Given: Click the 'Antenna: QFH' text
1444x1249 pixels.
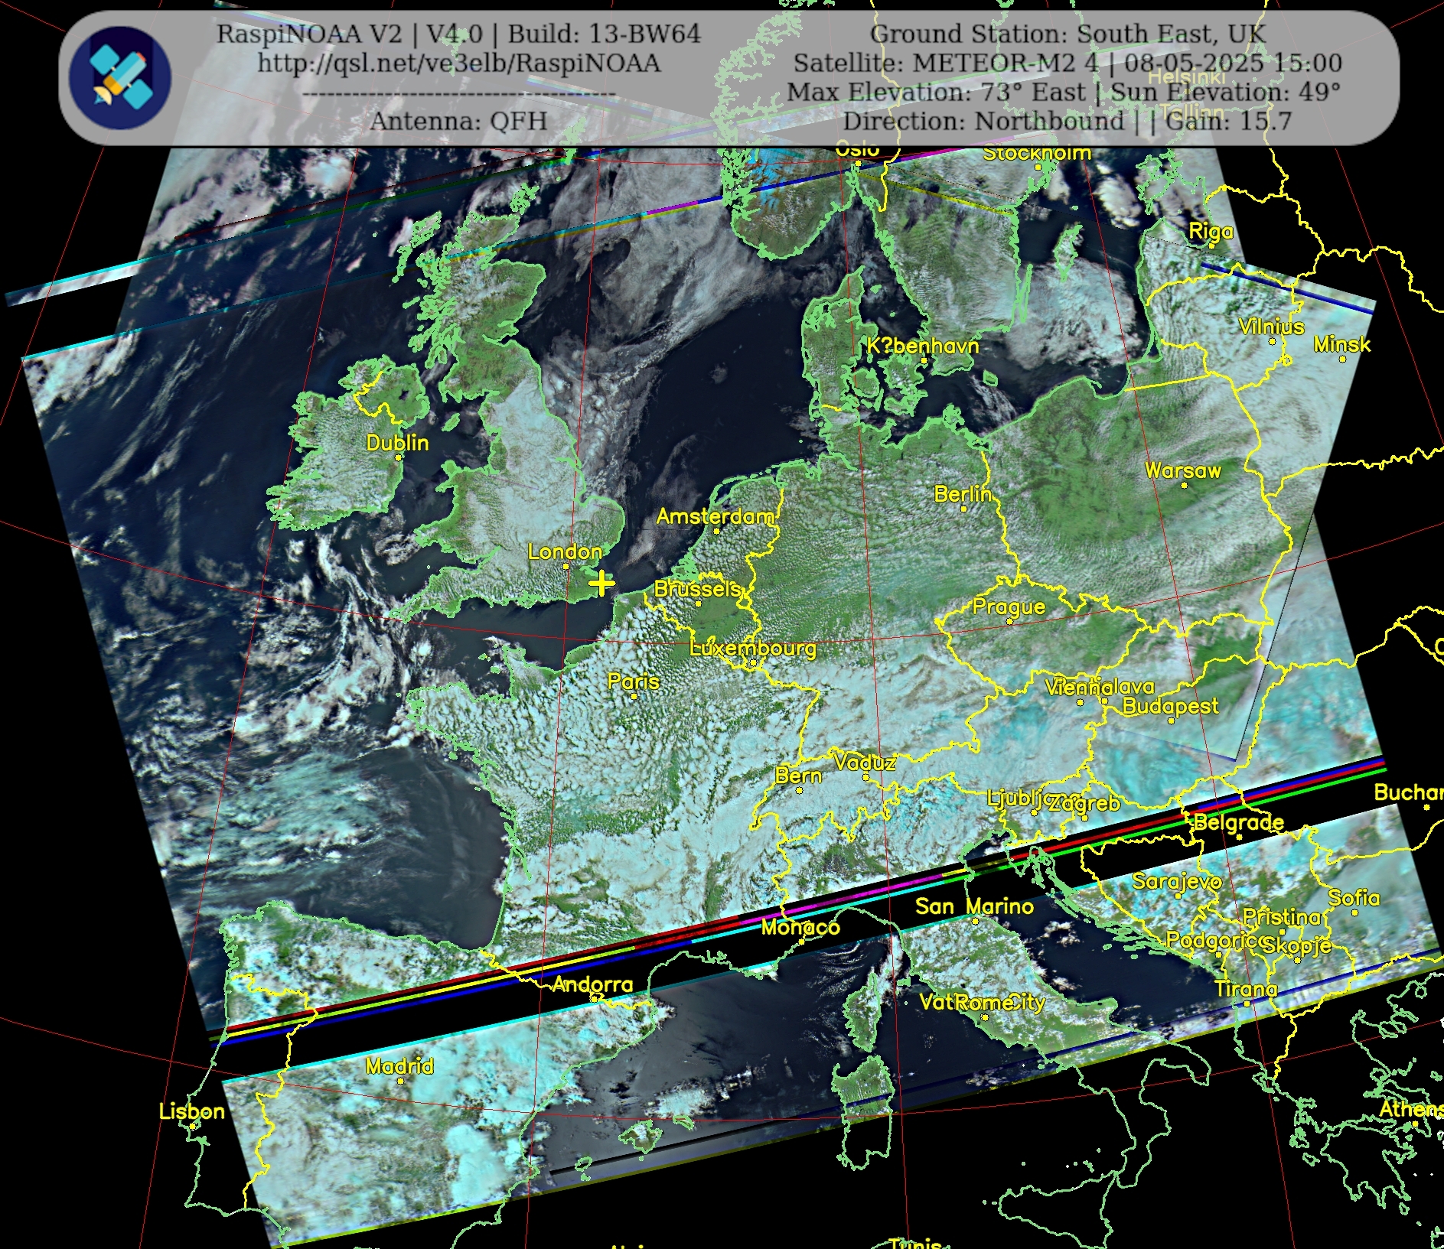Looking at the screenshot, I should tap(458, 121).
